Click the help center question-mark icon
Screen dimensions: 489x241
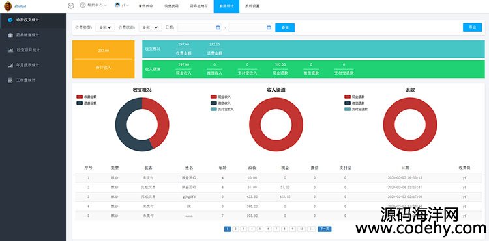click(83, 5)
